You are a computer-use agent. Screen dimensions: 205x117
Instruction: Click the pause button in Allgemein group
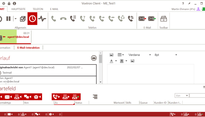tap(8, 19)
